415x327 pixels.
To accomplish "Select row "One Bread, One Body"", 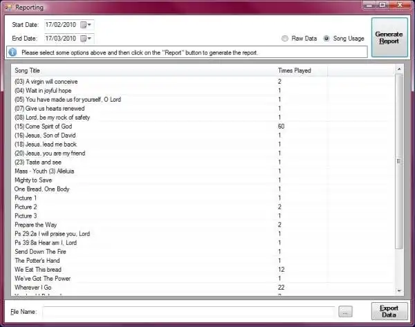I will pos(203,189).
